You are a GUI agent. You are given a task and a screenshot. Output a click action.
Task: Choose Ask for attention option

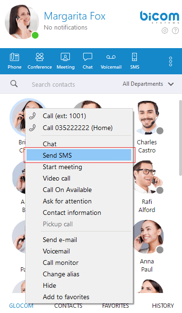[79, 201]
